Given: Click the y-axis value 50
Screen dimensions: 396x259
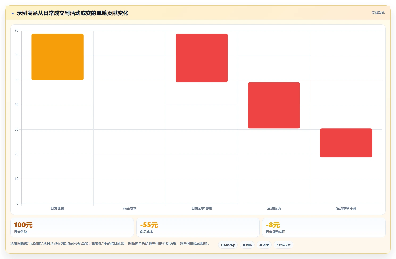Looking at the screenshot, I should click(16, 80).
